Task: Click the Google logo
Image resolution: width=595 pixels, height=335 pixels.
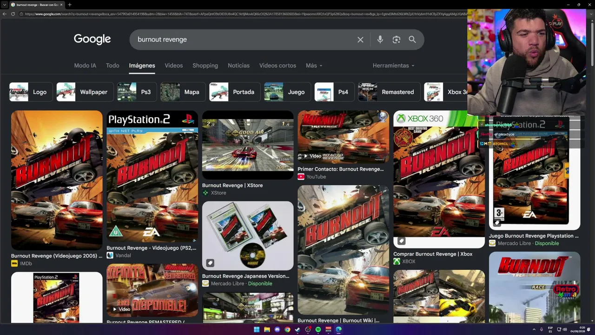Action: tap(92, 40)
